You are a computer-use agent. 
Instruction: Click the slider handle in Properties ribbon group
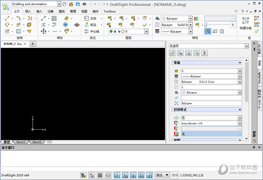[x=206, y=25]
